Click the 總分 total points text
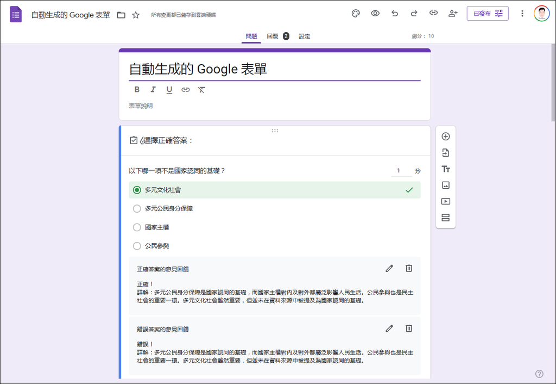Viewport: 556px width, 384px height. click(x=422, y=36)
